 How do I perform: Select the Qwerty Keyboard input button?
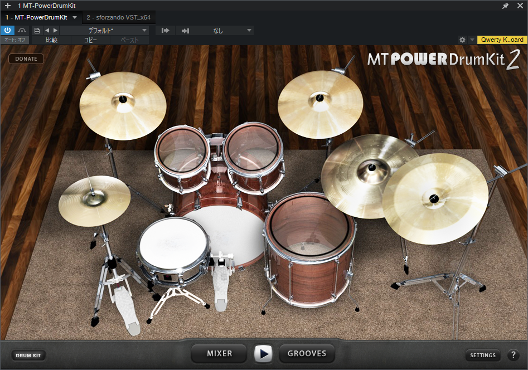coord(502,40)
